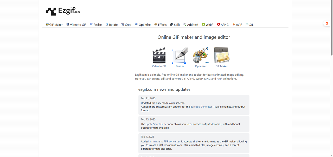333x157 pixels.
Task: Open the Sprite Sheet Cutter link
Action: 157,124
